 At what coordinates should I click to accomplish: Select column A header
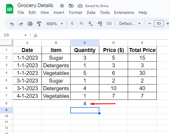27,43
